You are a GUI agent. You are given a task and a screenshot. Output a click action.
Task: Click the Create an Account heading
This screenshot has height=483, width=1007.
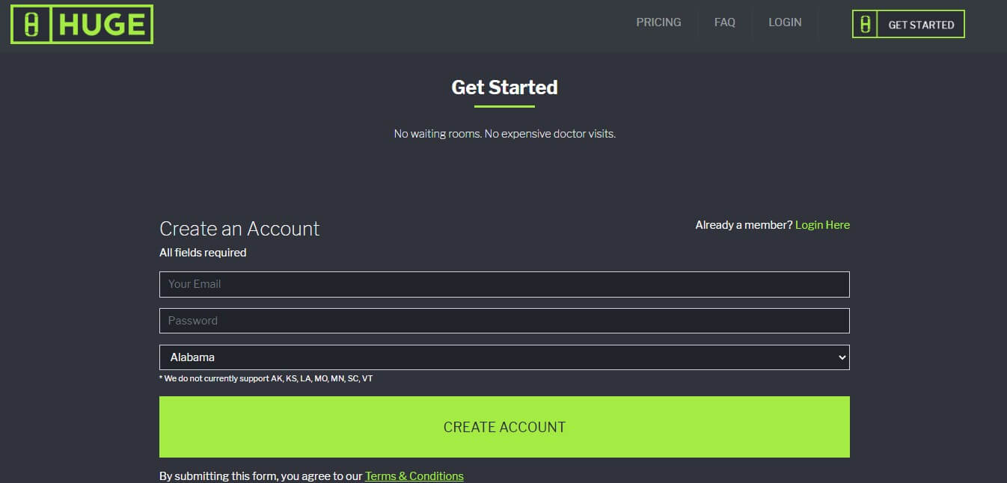click(239, 229)
